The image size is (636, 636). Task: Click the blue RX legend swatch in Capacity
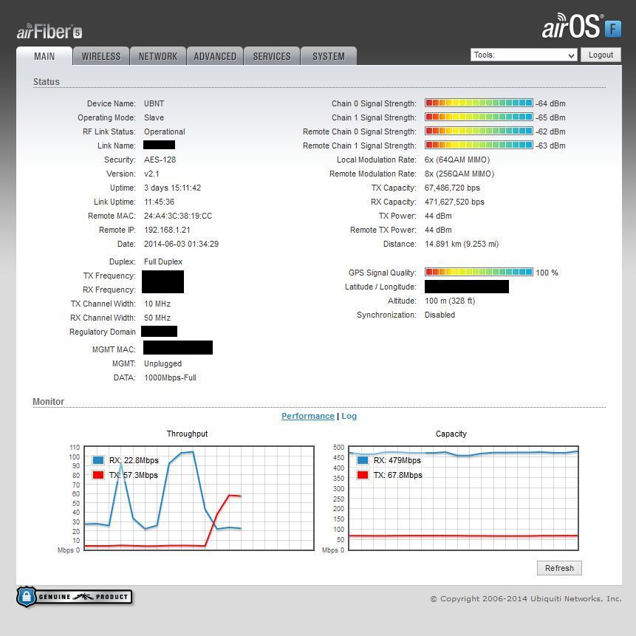pos(363,460)
